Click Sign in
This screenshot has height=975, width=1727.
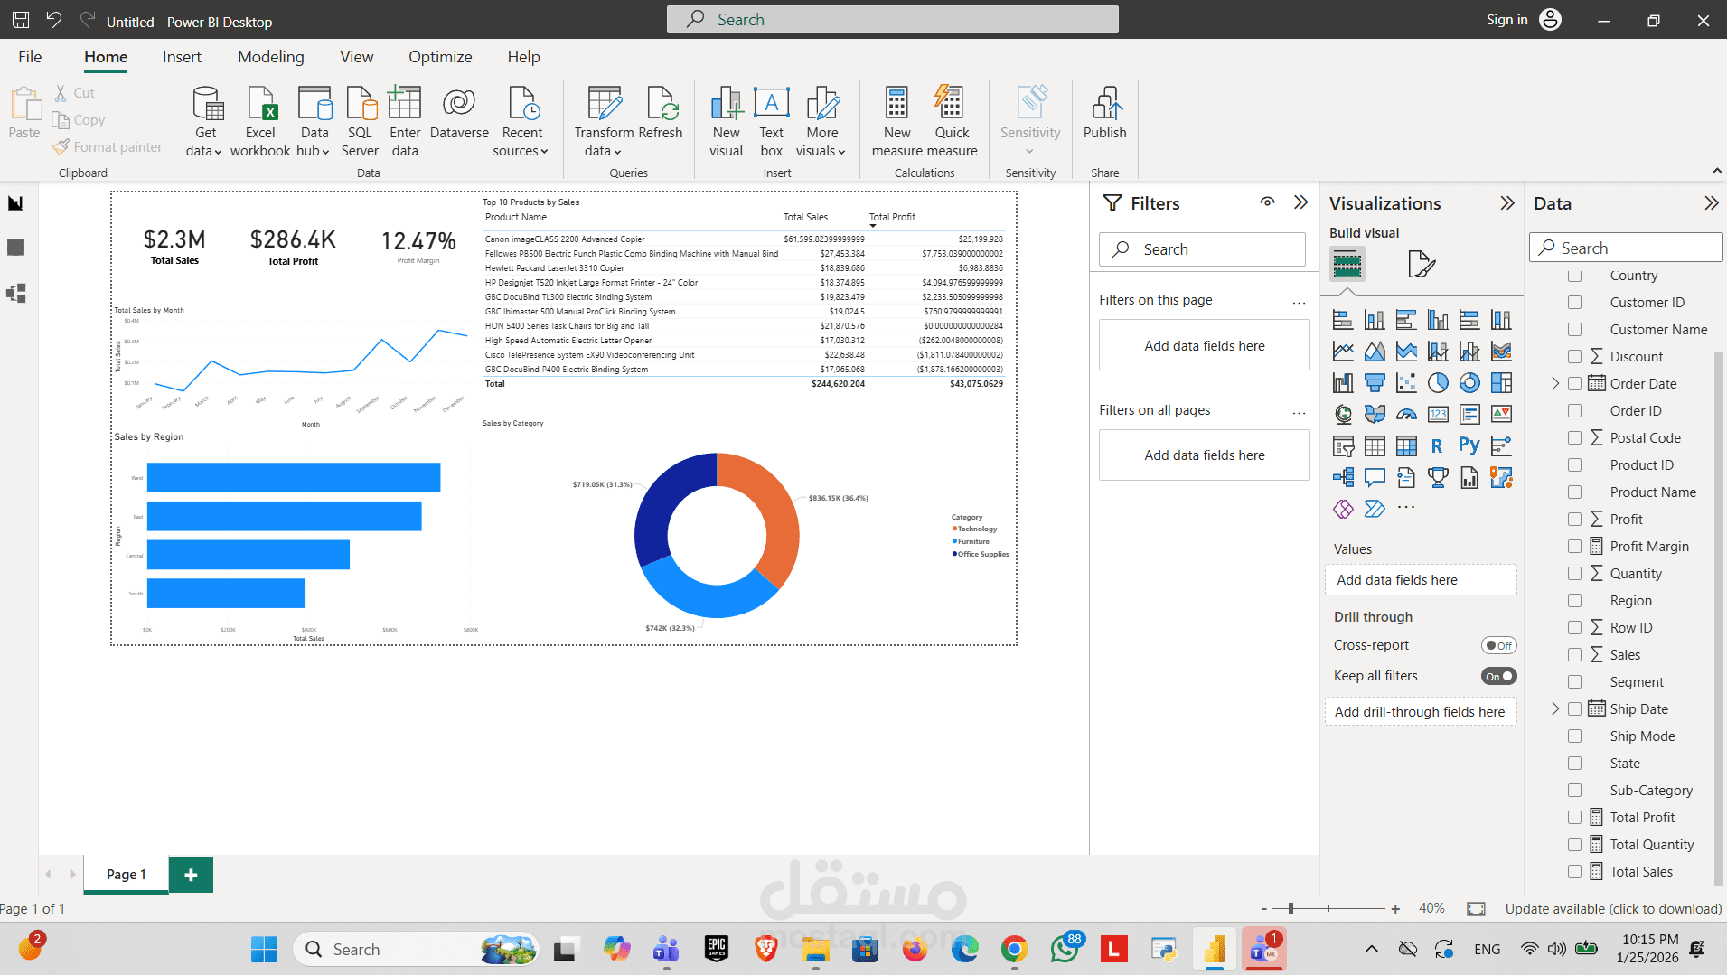pyautogui.click(x=1524, y=20)
